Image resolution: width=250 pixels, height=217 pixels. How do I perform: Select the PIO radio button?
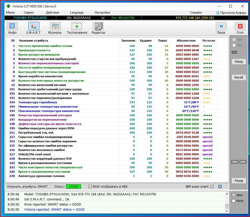tap(234, 45)
